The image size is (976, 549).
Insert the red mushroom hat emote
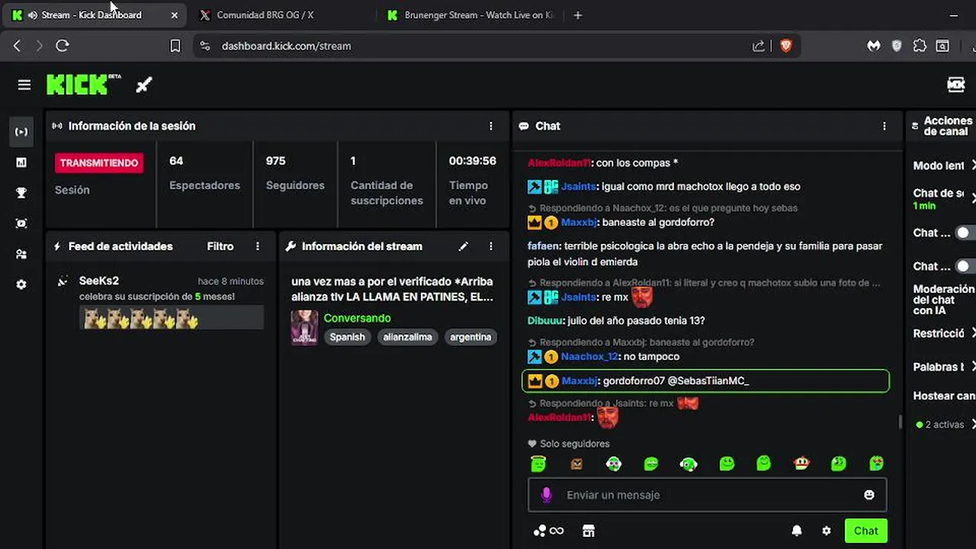pos(801,463)
